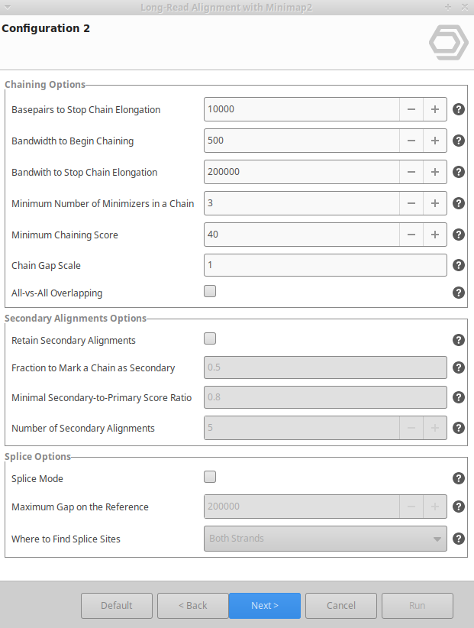Open help for Splice Mode option
This screenshot has width=474, height=628.
pyautogui.click(x=459, y=478)
